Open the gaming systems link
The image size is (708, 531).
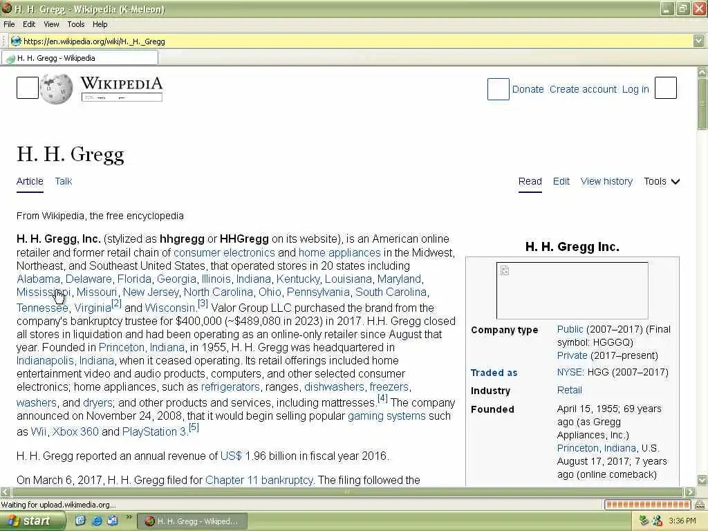386,416
